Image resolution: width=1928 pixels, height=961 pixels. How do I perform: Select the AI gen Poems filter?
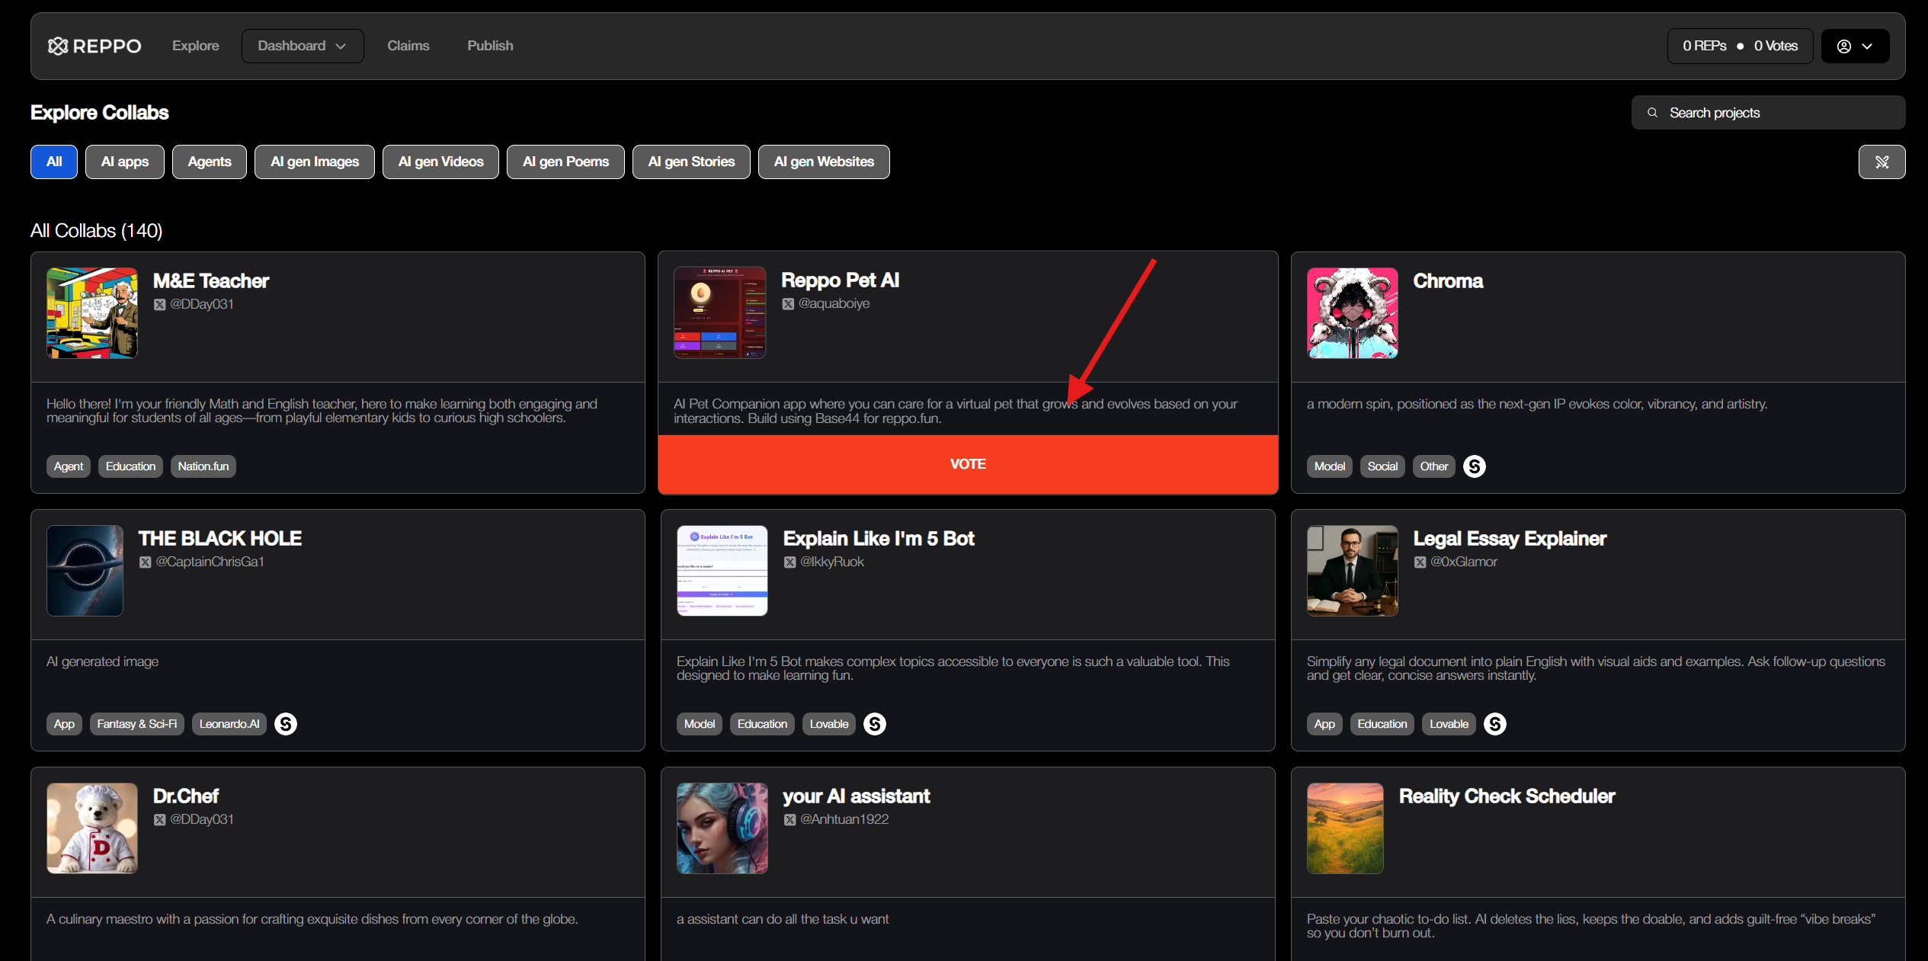565,162
